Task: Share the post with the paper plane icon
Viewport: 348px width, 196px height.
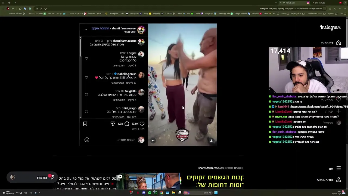Action: pyautogui.click(x=113, y=124)
